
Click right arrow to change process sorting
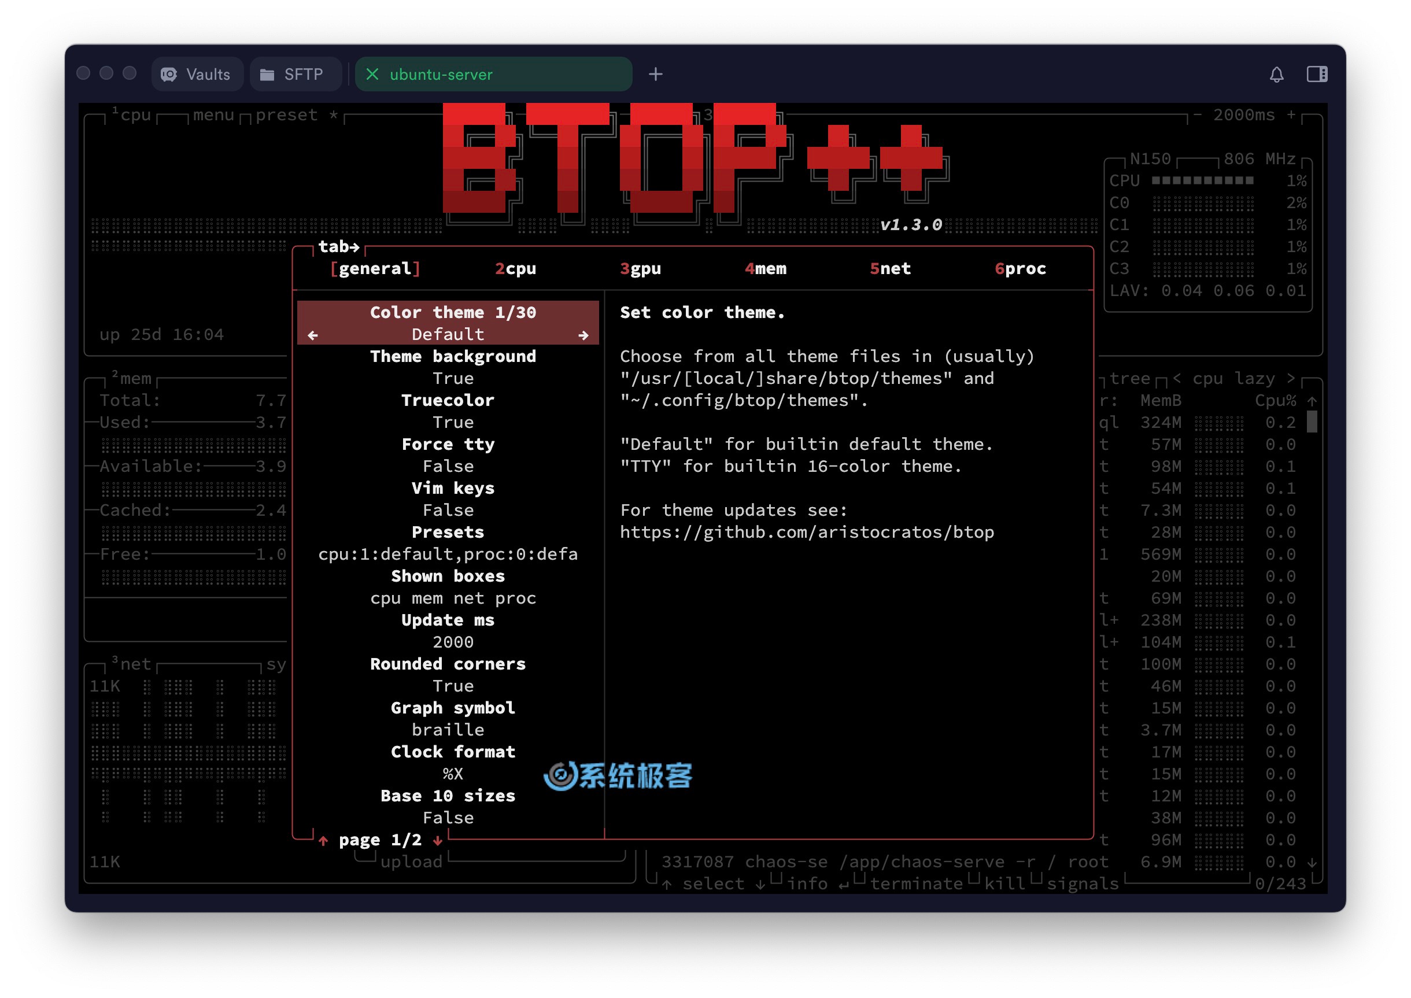[x=1291, y=378]
